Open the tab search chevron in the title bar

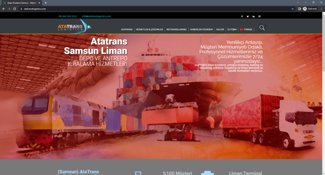coord(298,3)
